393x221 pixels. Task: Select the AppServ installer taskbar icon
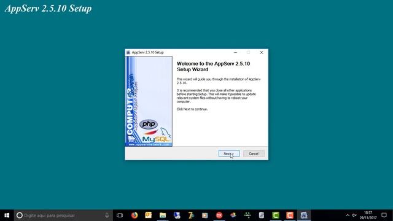tap(304, 215)
